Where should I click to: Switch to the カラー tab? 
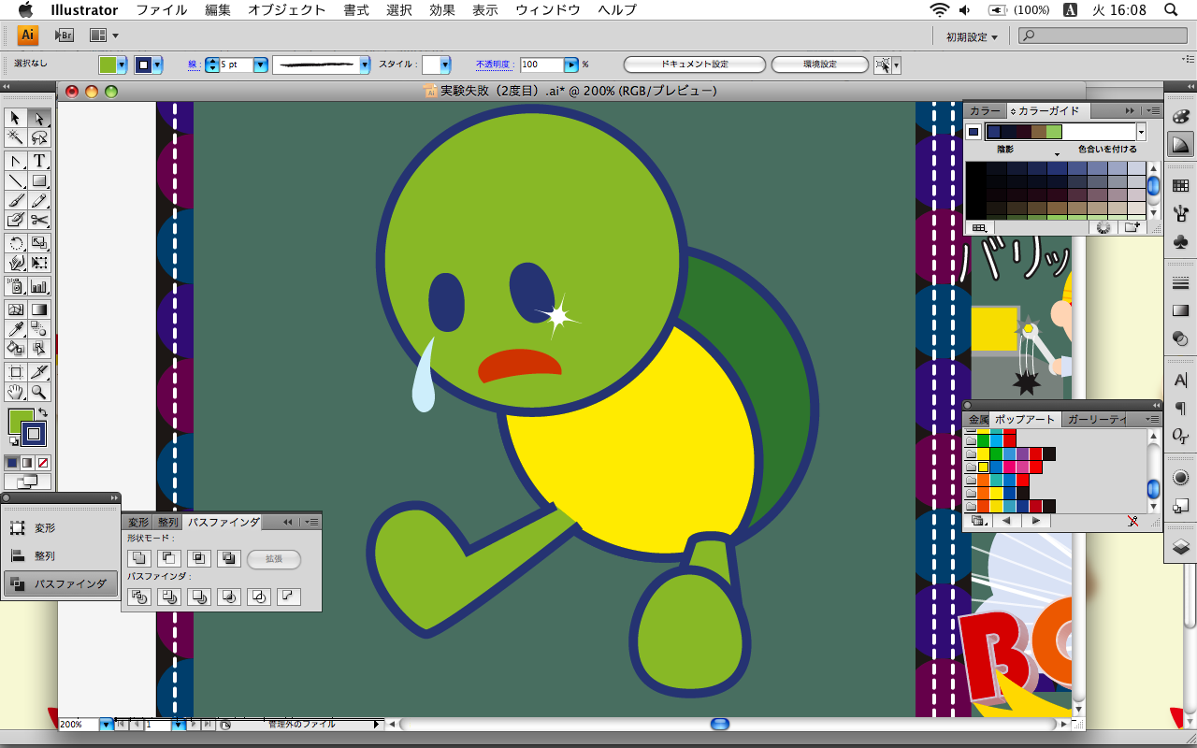coord(985,110)
